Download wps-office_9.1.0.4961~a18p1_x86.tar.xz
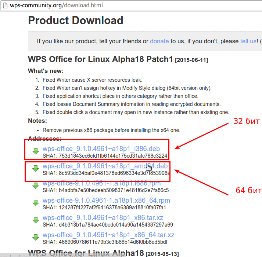 [x=103, y=218]
